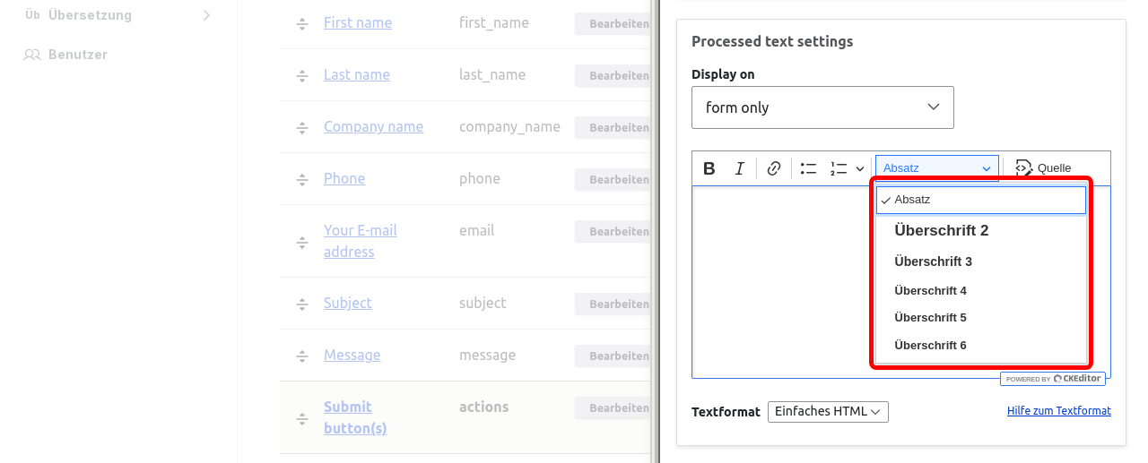Choose Überschrift 3 in the heading list

(981, 262)
